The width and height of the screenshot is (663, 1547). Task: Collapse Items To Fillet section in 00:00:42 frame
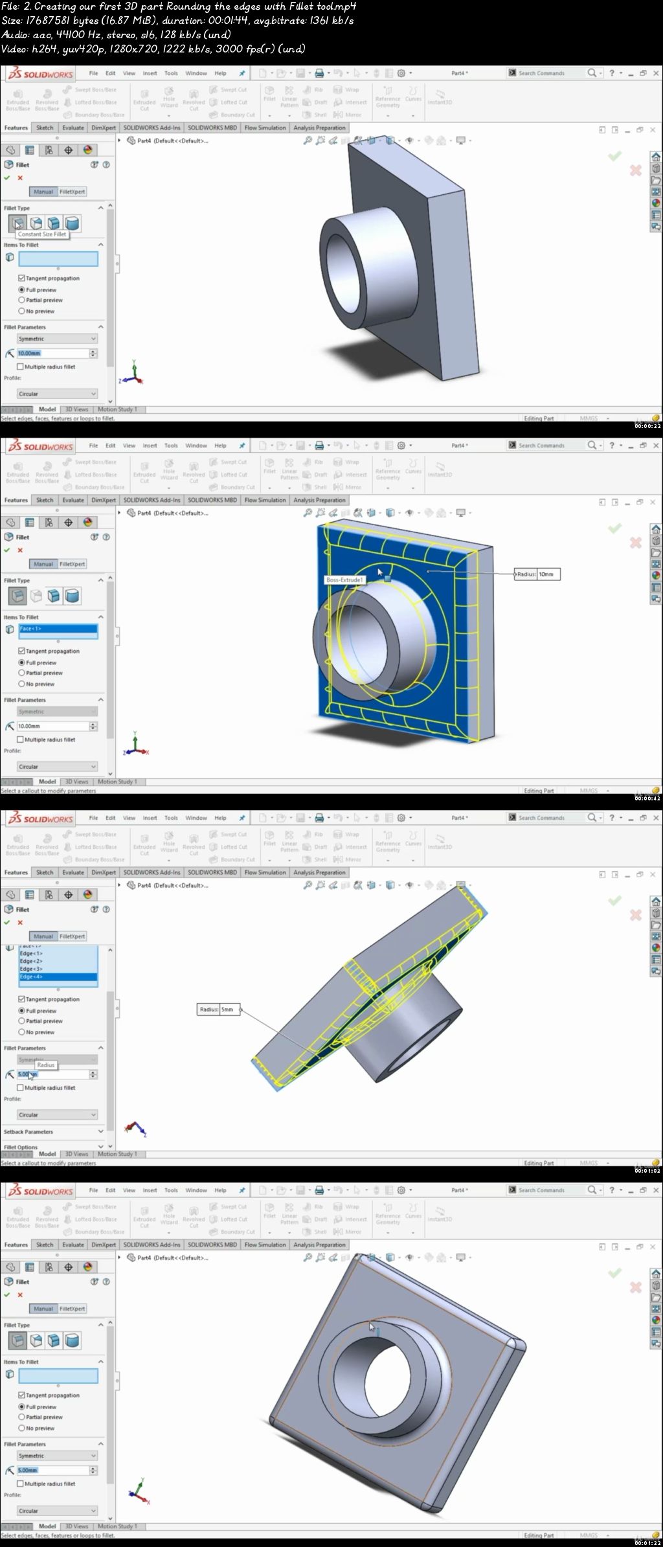point(100,617)
